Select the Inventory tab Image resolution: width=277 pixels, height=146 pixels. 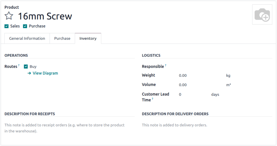tap(88, 39)
